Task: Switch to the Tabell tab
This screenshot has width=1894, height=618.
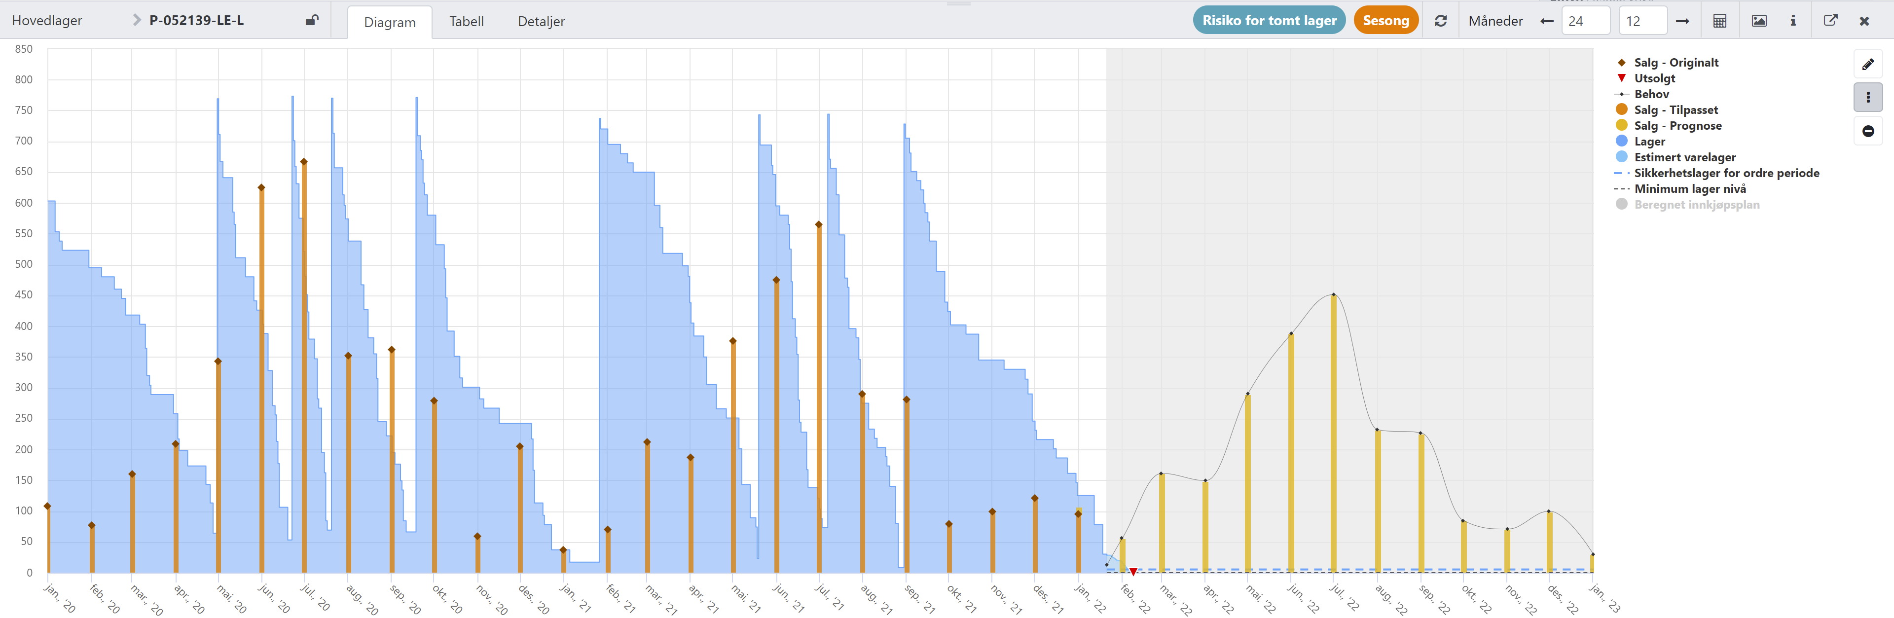Action: coord(466,21)
